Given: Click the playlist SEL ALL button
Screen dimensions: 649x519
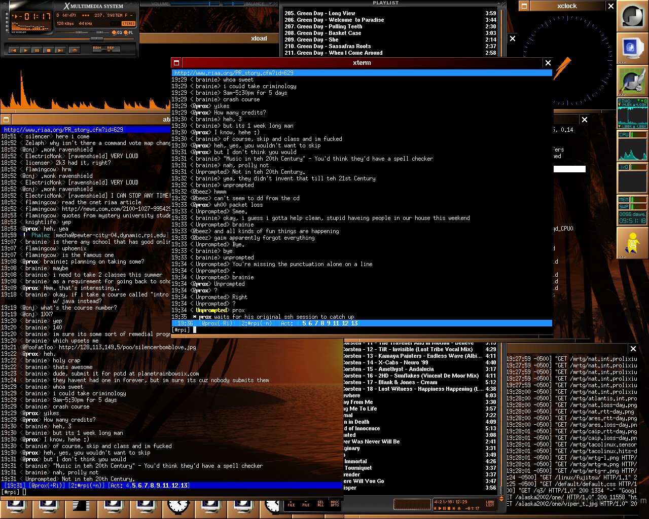Looking at the screenshot, I should tap(321, 503).
